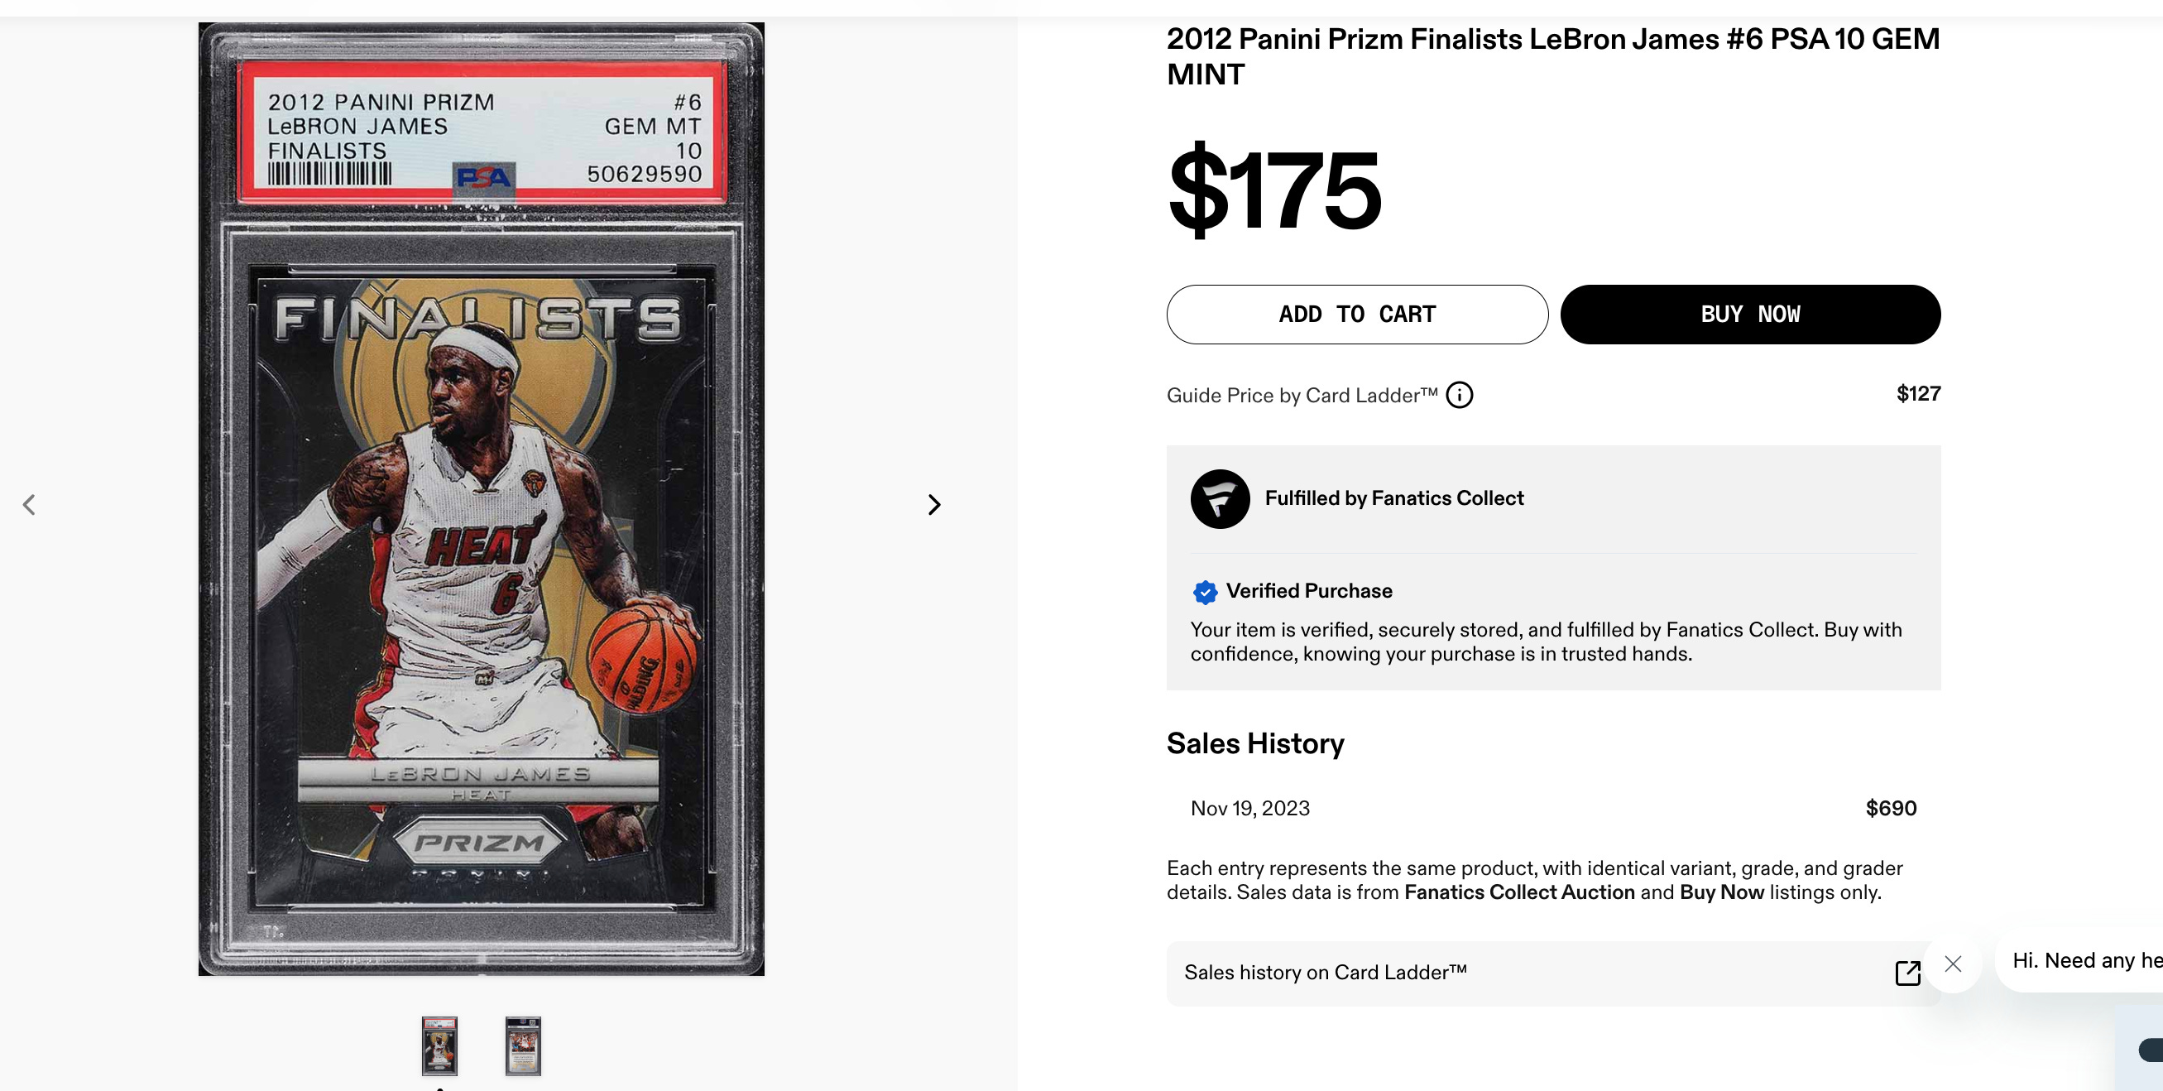Click the Guide Price by Card Ladder label
Image resolution: width=2163 pixels, height=1091 pixels.
(1302, 396)
